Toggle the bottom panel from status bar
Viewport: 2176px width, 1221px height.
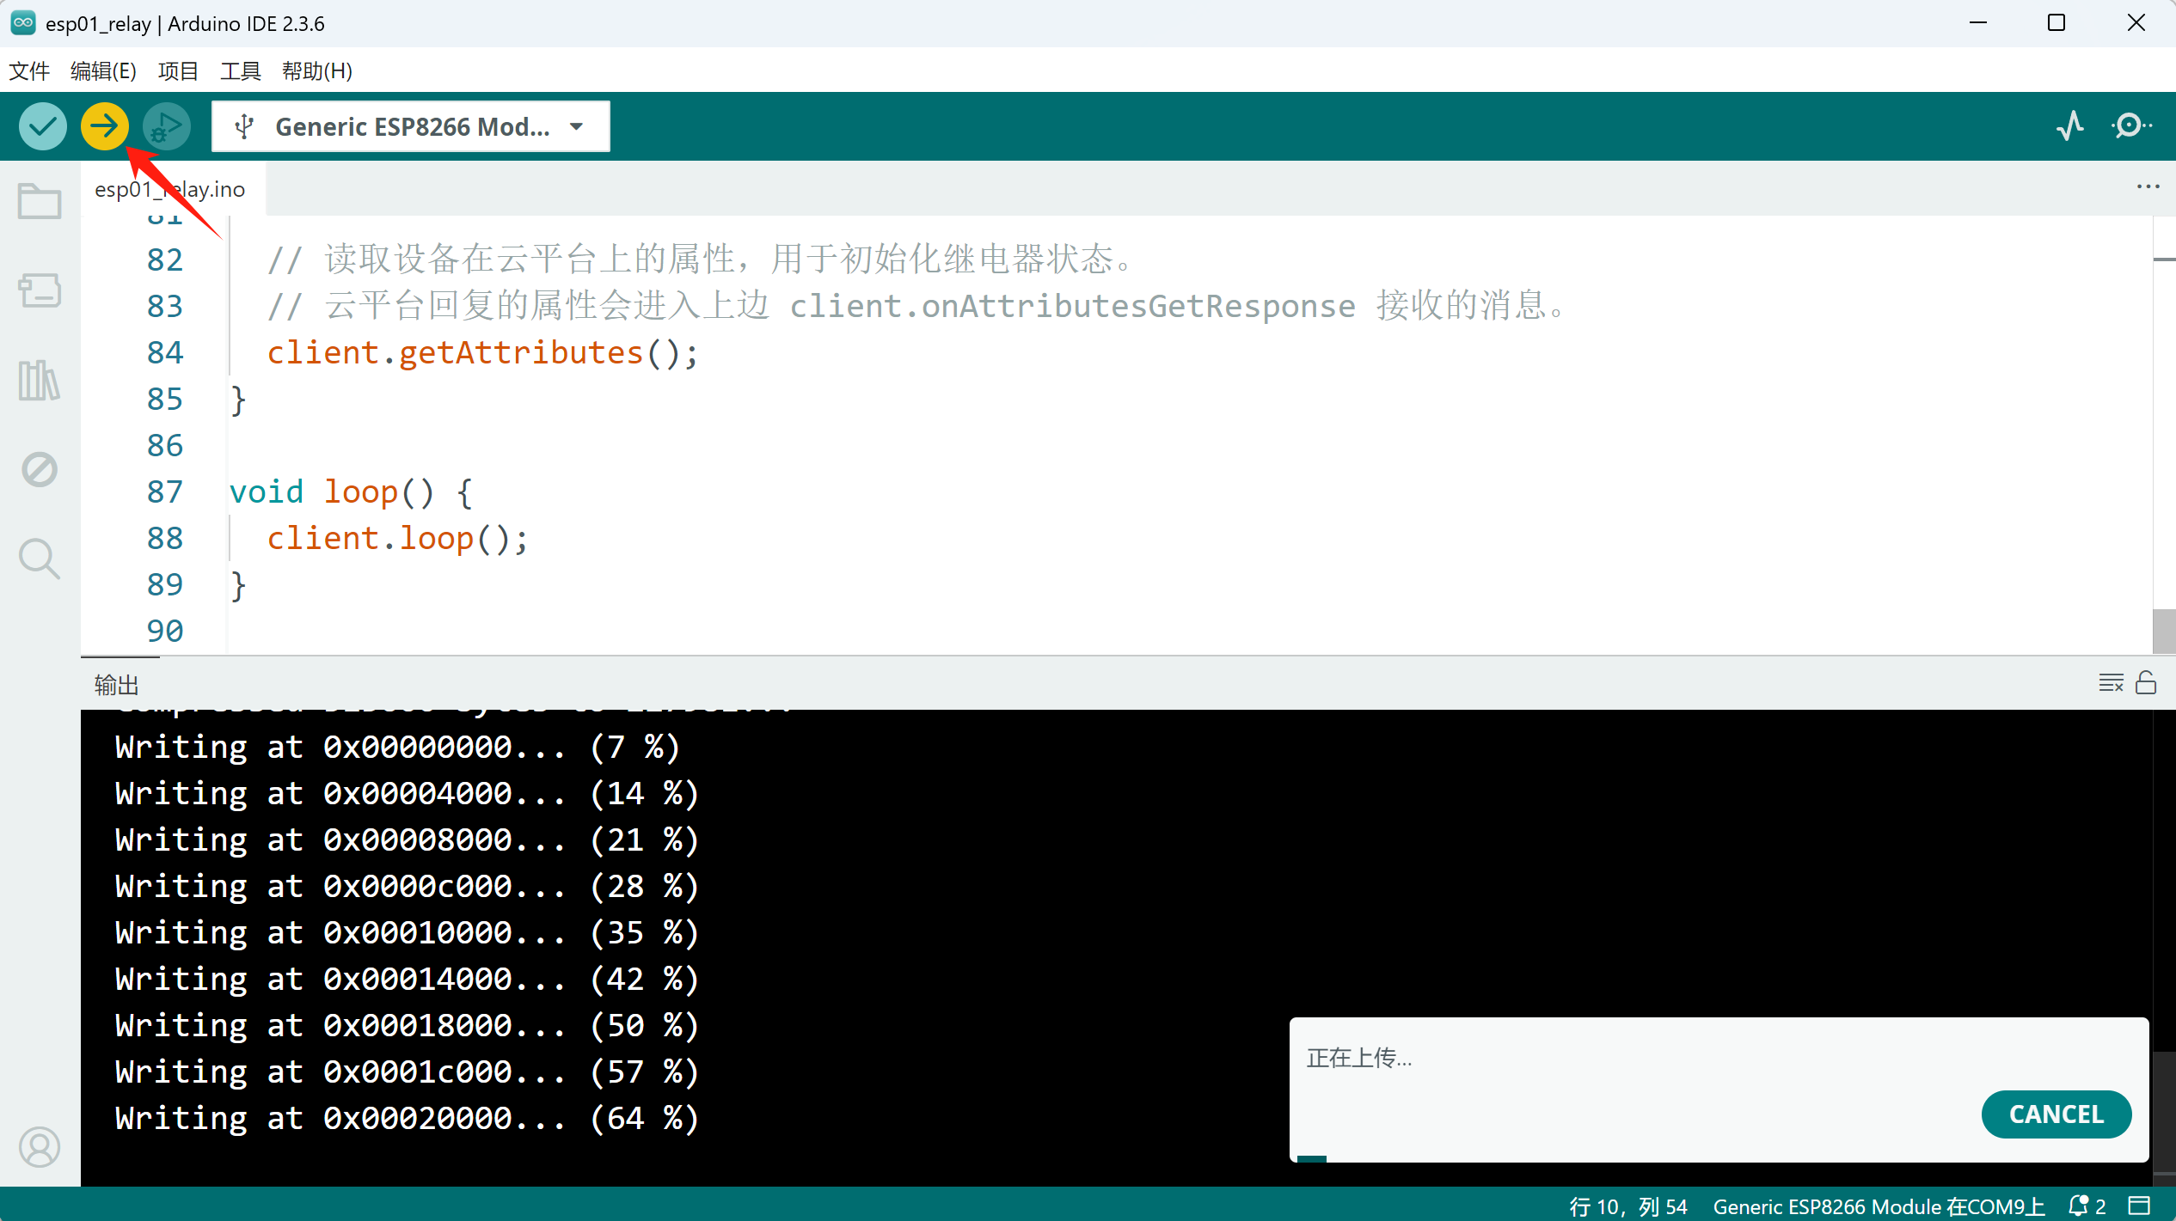2140,1206
